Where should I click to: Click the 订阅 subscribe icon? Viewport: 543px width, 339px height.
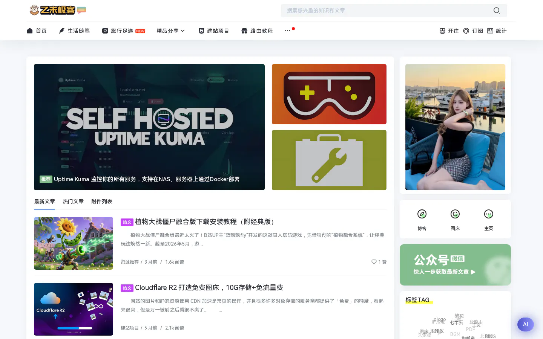click(x=466, y=31)
